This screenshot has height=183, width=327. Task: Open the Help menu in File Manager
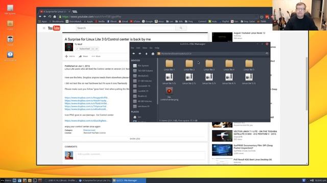[157, 48]
